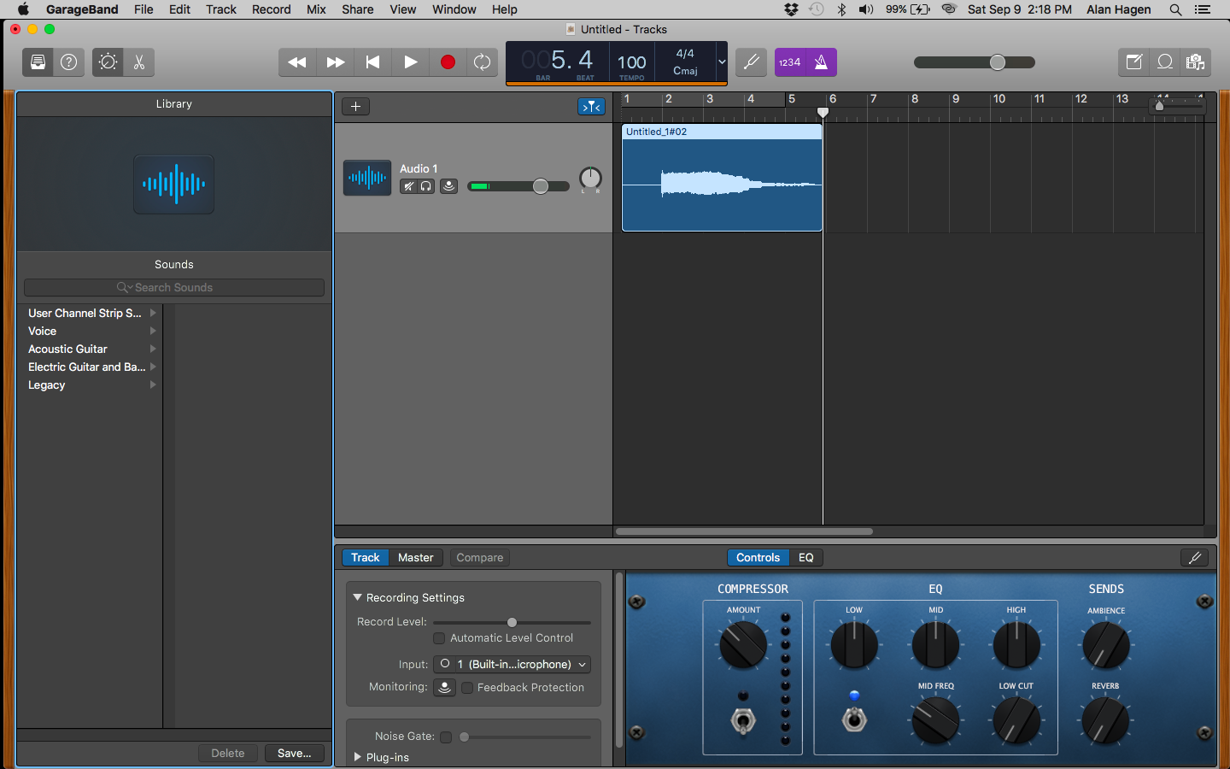1230x769 pixels.
Task: Toggle the Cycle loop button
Action: point(483,62)
